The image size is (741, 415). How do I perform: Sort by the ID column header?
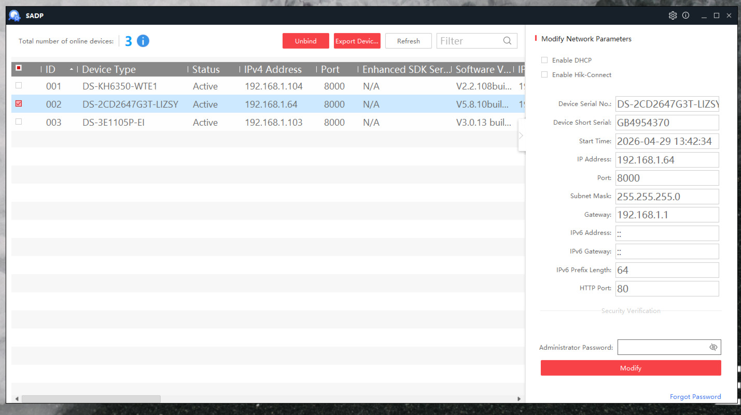[59, 69]
